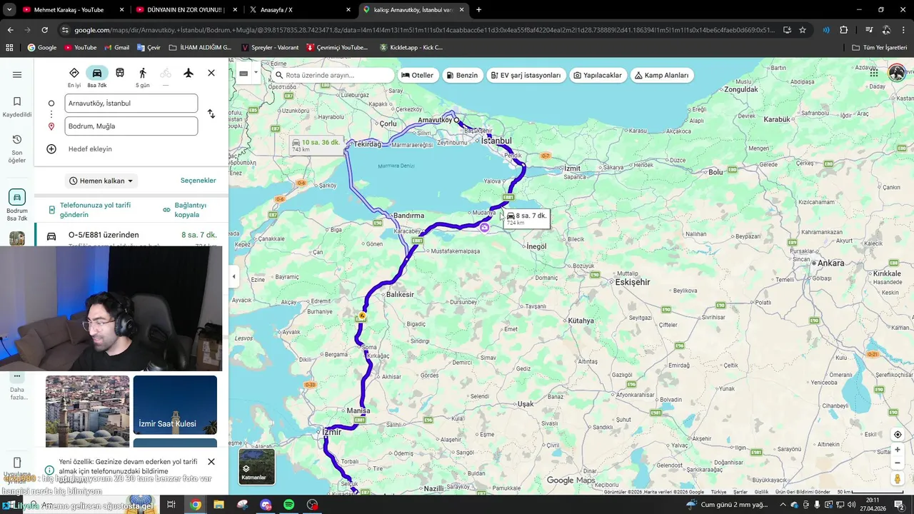914x514 pixels.
Task: Close the directions panel
Action: click(211, 73)
